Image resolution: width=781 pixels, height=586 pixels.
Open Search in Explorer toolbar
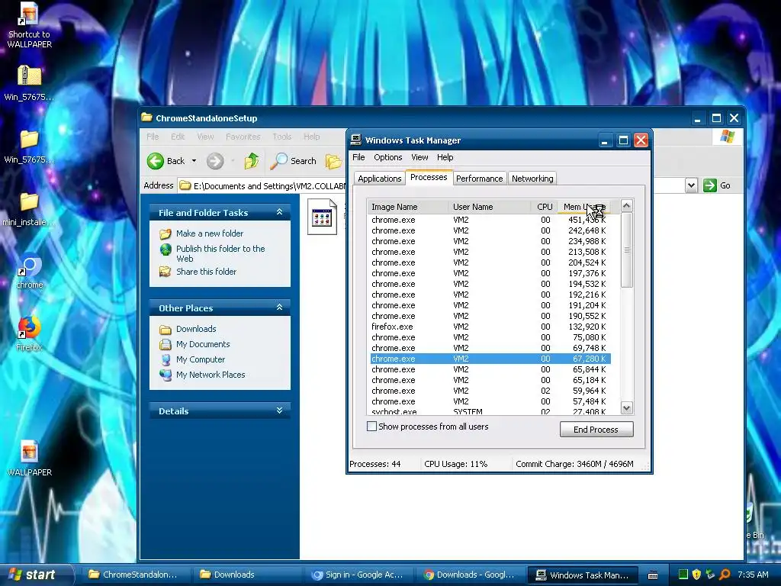coord(294,161)
